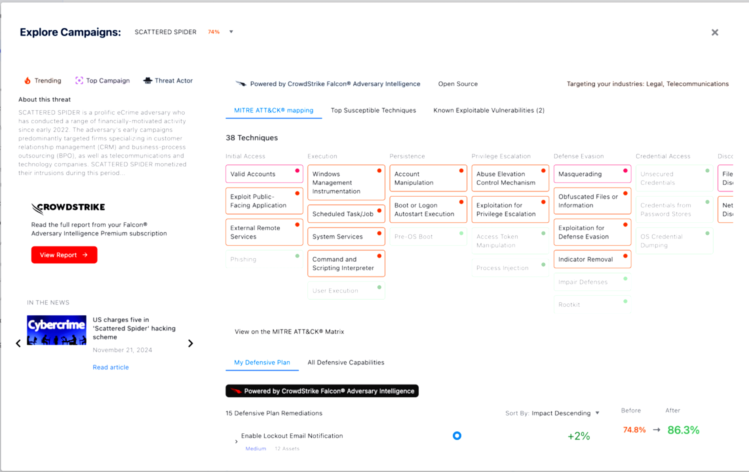
Task: Select the Rootkit technique card
Action: click(592, 305)
